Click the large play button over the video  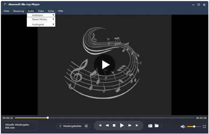coord(104,65)
